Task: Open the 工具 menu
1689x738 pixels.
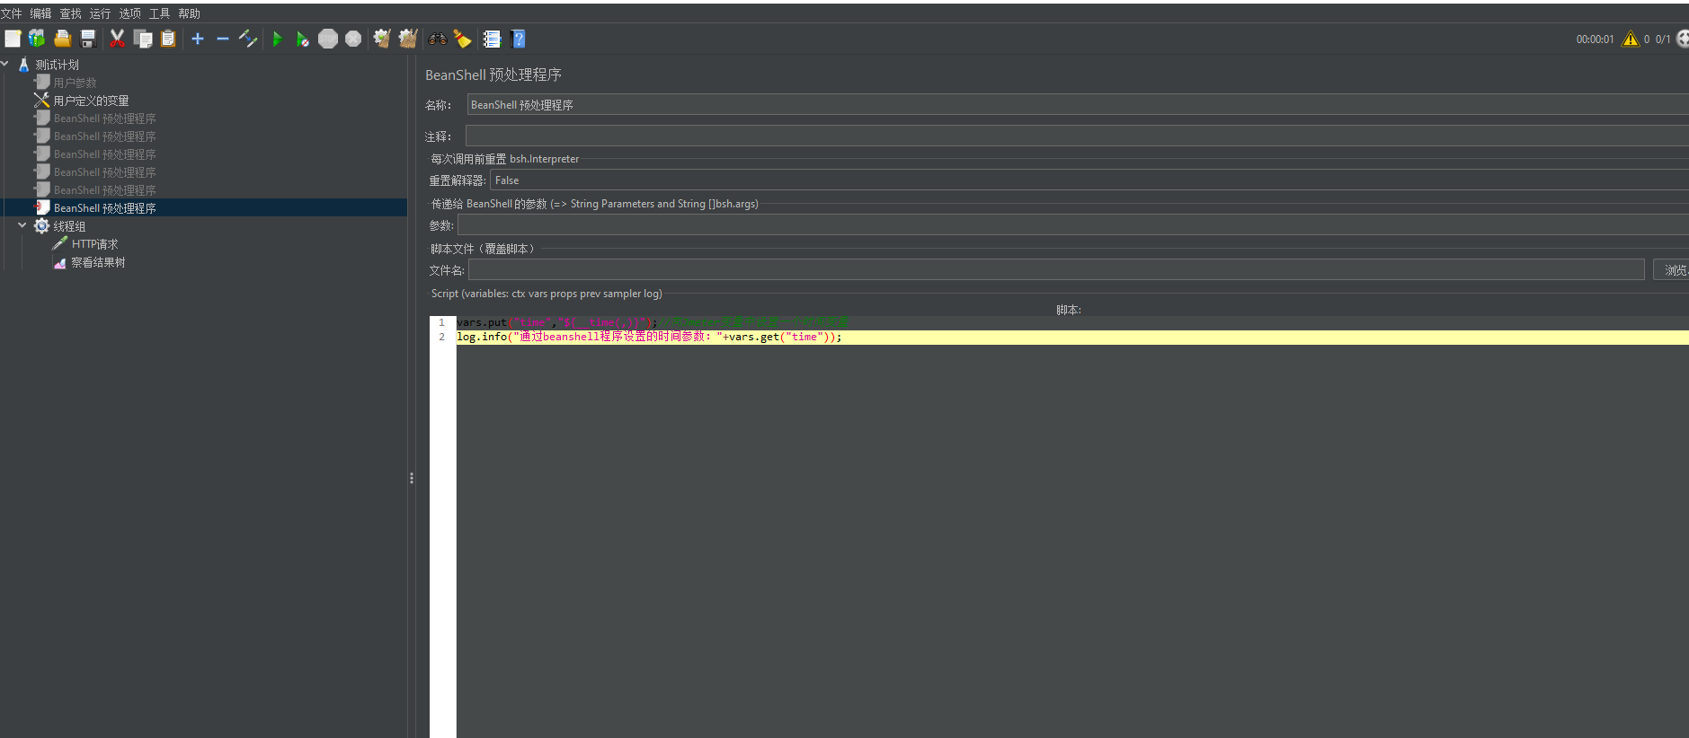Action: (160, 13)
